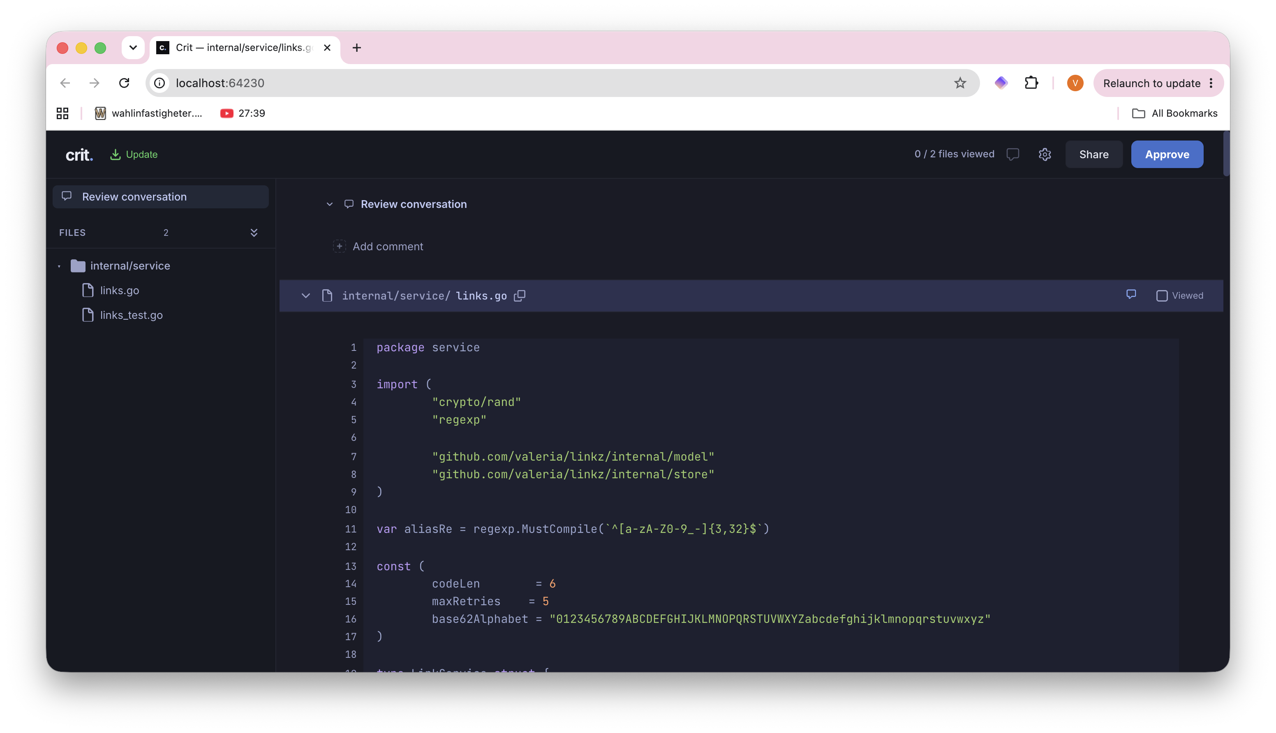Click the plus icon to add comment
The width and height of the screenshot is (1276, 733).
[x=340, y=246]
